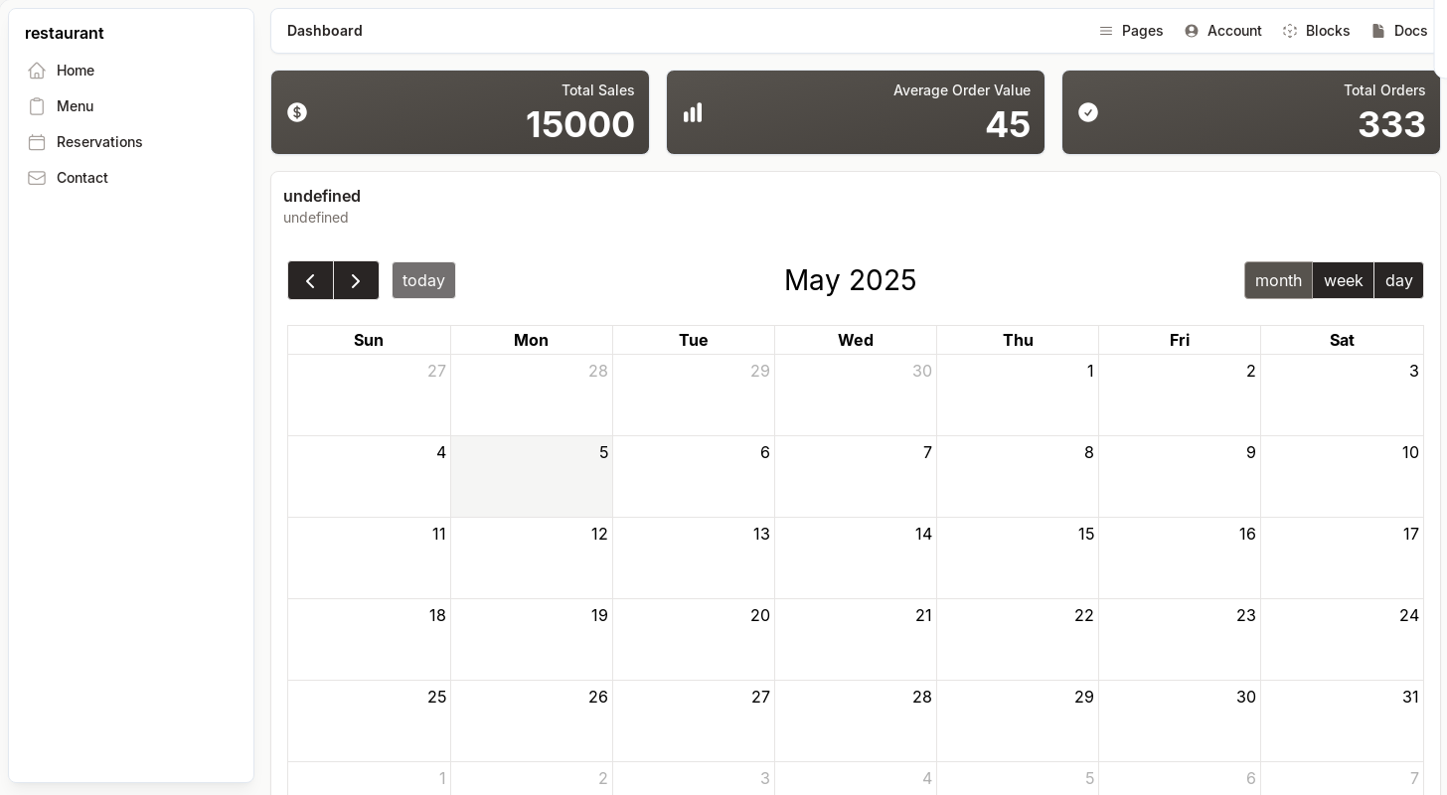Select May 5 in the calendar

[532, 476]
